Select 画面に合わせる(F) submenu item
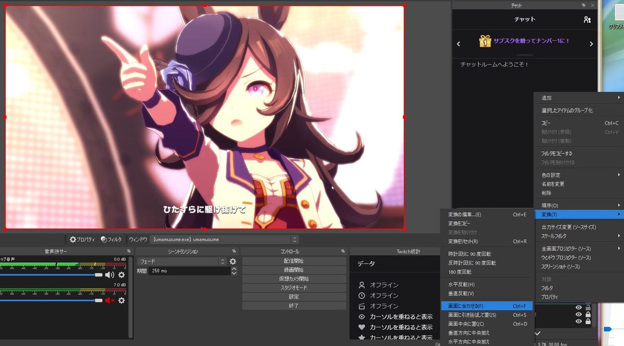This screenshot has width=624, height=346. (x=487, y=306)
